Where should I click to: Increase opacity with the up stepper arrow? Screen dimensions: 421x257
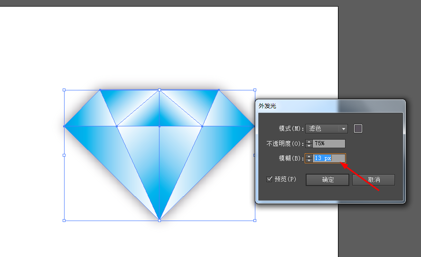pyautogui.click(x=309, y=142)
